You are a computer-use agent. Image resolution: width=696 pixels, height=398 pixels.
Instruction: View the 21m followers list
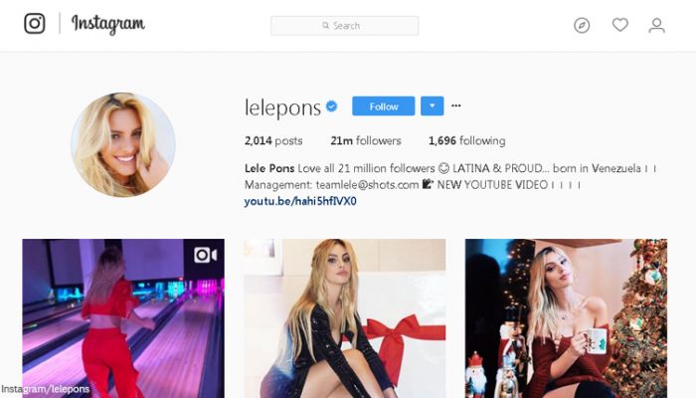366,141
